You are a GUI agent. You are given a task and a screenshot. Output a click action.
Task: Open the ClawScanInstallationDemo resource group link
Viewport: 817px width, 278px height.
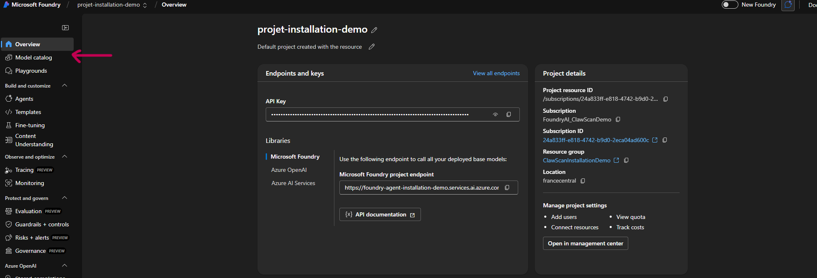click(577, 160)
